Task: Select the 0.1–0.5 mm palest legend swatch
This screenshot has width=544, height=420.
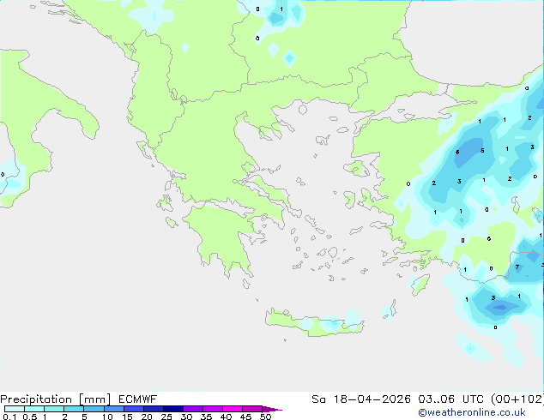Action: click(15, 409)
